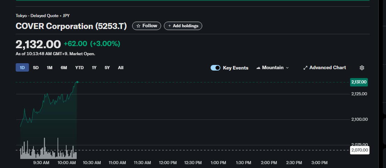Click the 10:00 AM time axis label
The width and height of the screenshot is (386, 168).
point(67,163)
